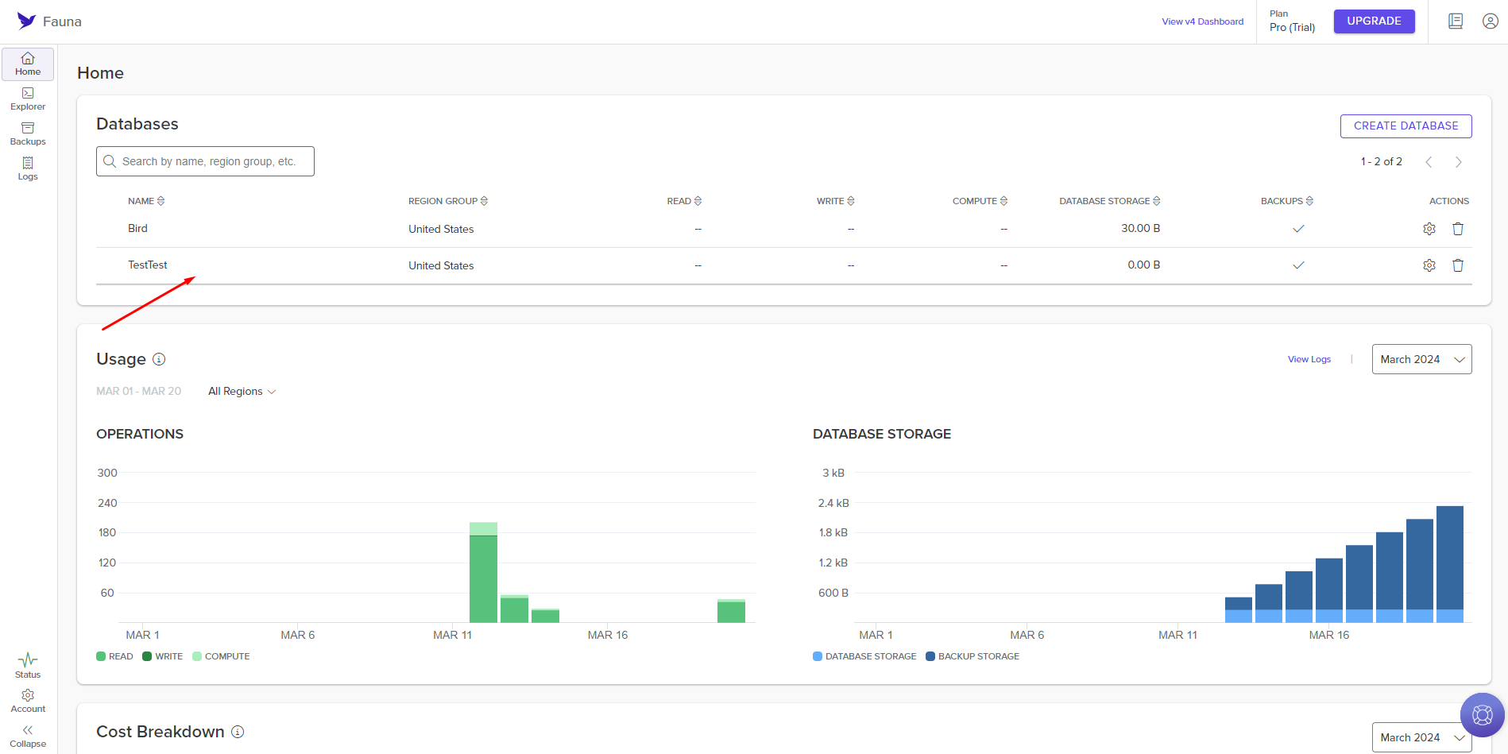1508x754 pixels.
Task: Check system Status from the sidebar
Action: [27, 665]
